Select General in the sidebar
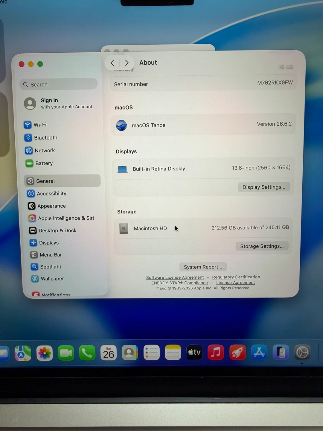Viewport: 323px width, 431px height. (62, 181)
